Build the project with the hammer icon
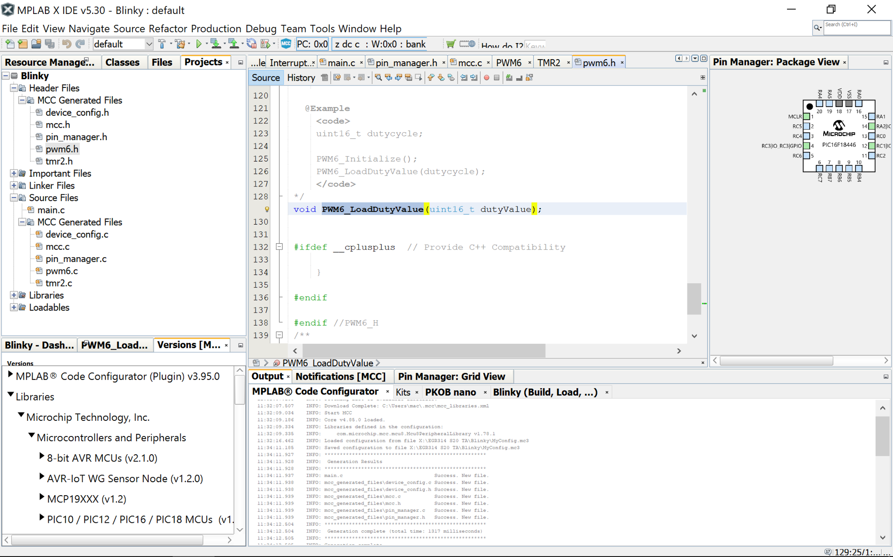893x557 pixels. pos(161,44)
